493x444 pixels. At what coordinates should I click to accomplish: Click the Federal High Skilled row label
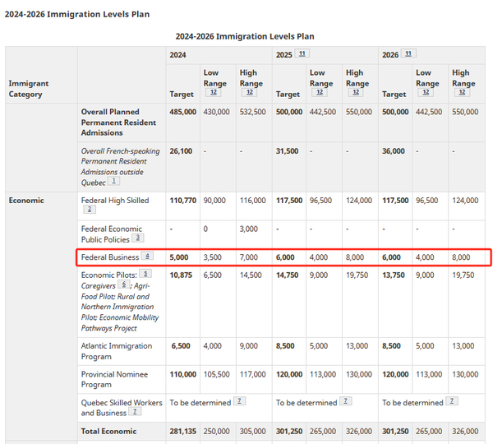(x=115, y=201)
